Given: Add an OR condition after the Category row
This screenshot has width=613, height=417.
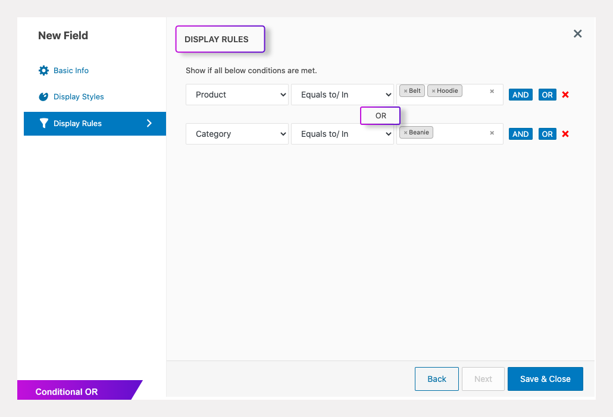Looking at the screenshot, I should coord(547,134).
